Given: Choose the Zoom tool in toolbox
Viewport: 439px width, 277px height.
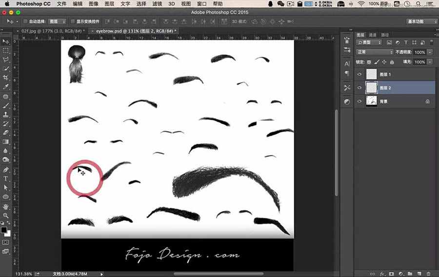Looking at the screenshot, I should click(5, 215).
